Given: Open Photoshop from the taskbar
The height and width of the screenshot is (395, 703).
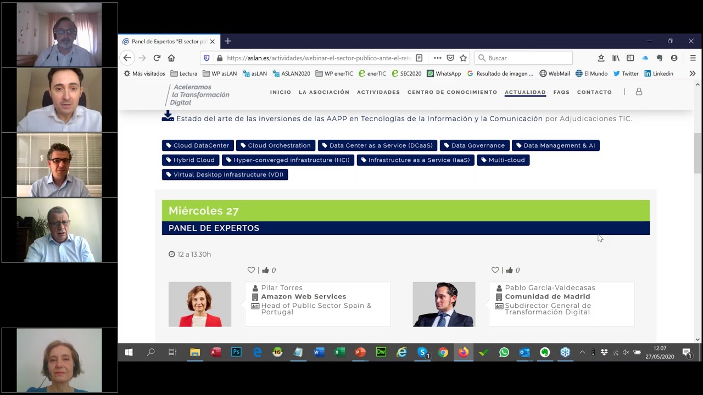Looking at the screenshot, I should click(x=237, y=352).
